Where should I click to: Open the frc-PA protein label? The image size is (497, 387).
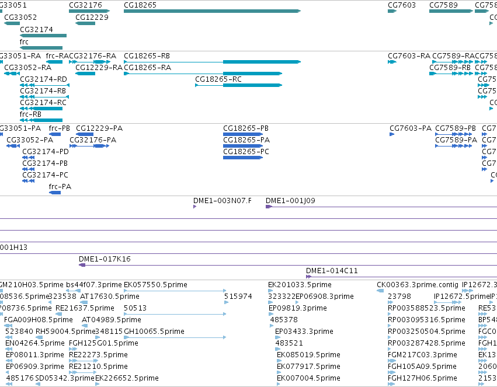[60, 187]
